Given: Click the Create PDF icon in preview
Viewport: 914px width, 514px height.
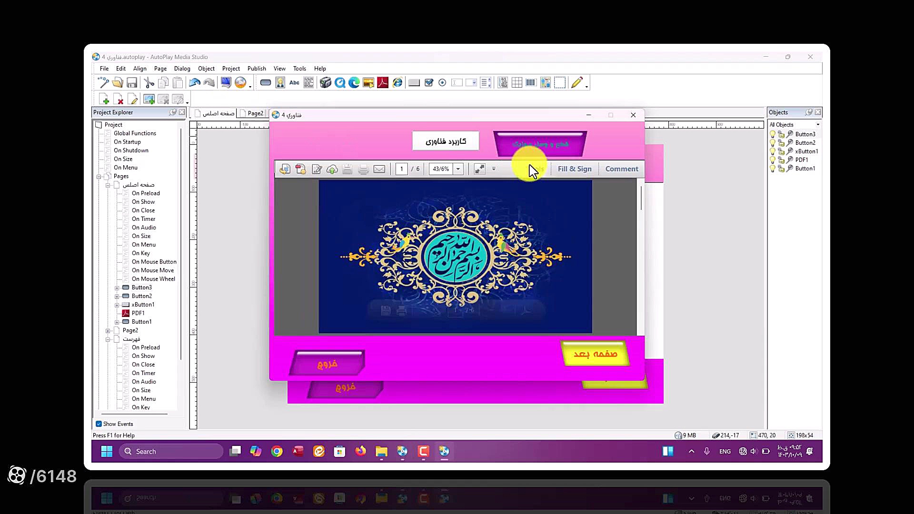Looking at the screenshot, I should point(300,169).
